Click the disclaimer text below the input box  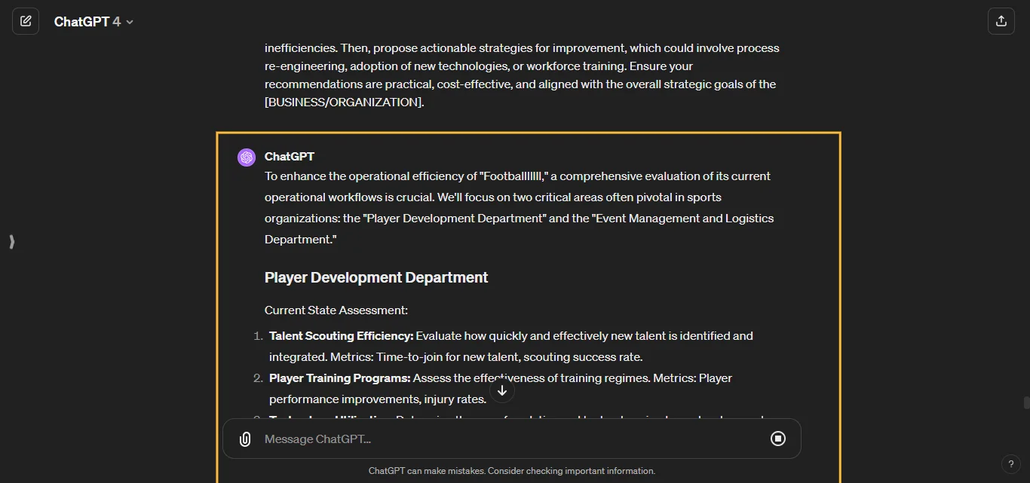pyautogui.click(x=512, y=471)
